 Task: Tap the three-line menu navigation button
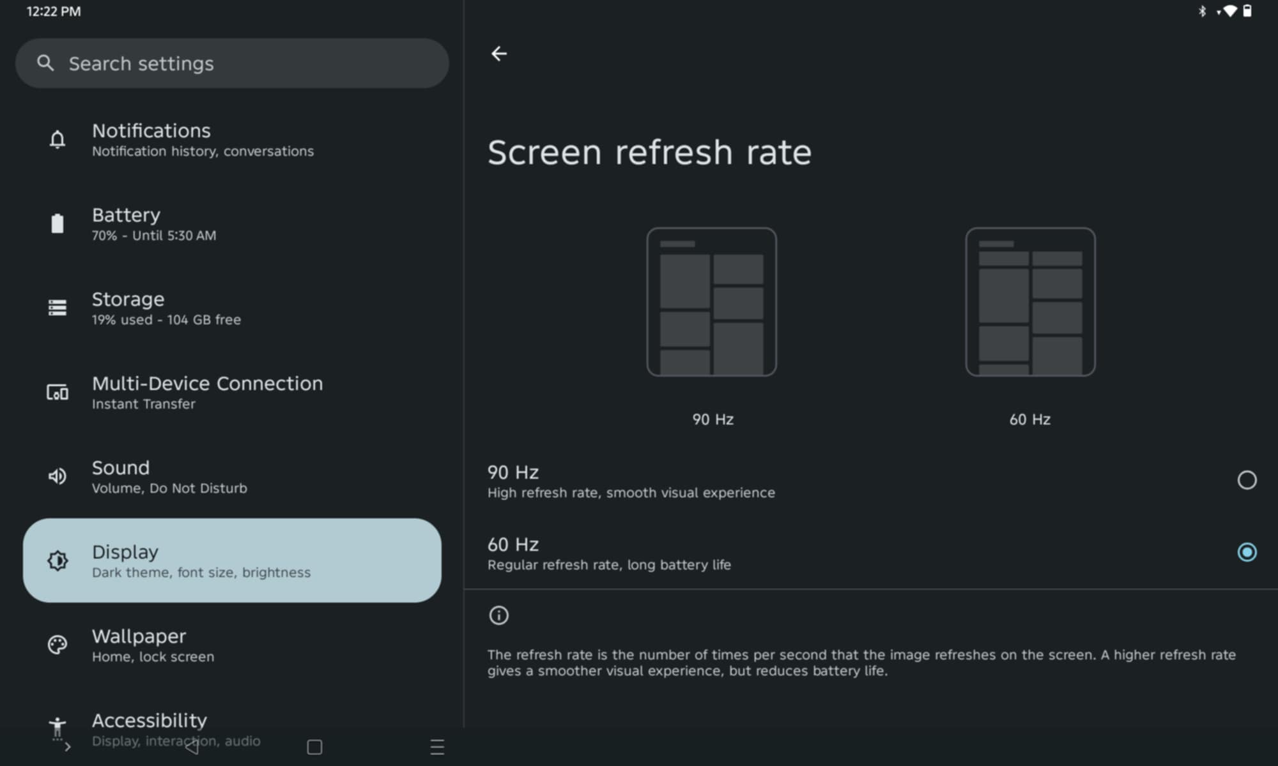[x=437, y=747]
